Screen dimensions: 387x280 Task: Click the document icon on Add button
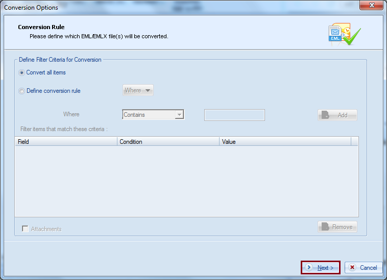[325, 115]
